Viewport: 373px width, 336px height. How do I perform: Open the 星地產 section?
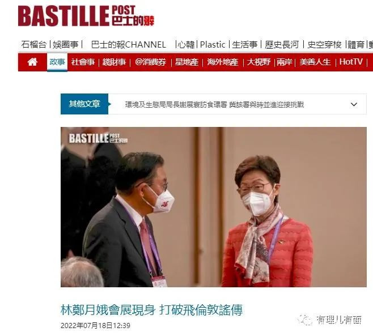(x=186, y=62)
